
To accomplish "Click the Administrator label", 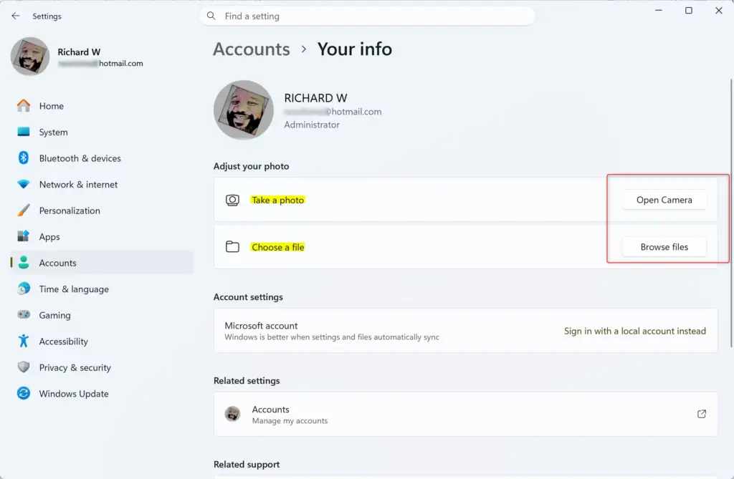I will pyautogui.click(x=312, y=125).
